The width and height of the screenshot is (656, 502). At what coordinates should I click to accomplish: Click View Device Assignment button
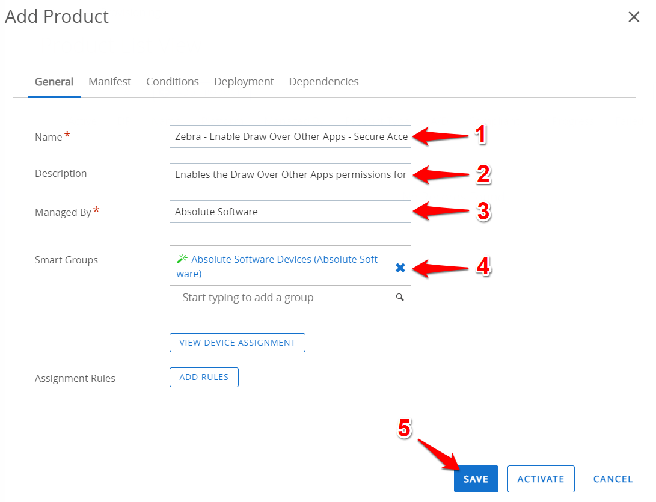pyautogui.click(x=238, y=343)
